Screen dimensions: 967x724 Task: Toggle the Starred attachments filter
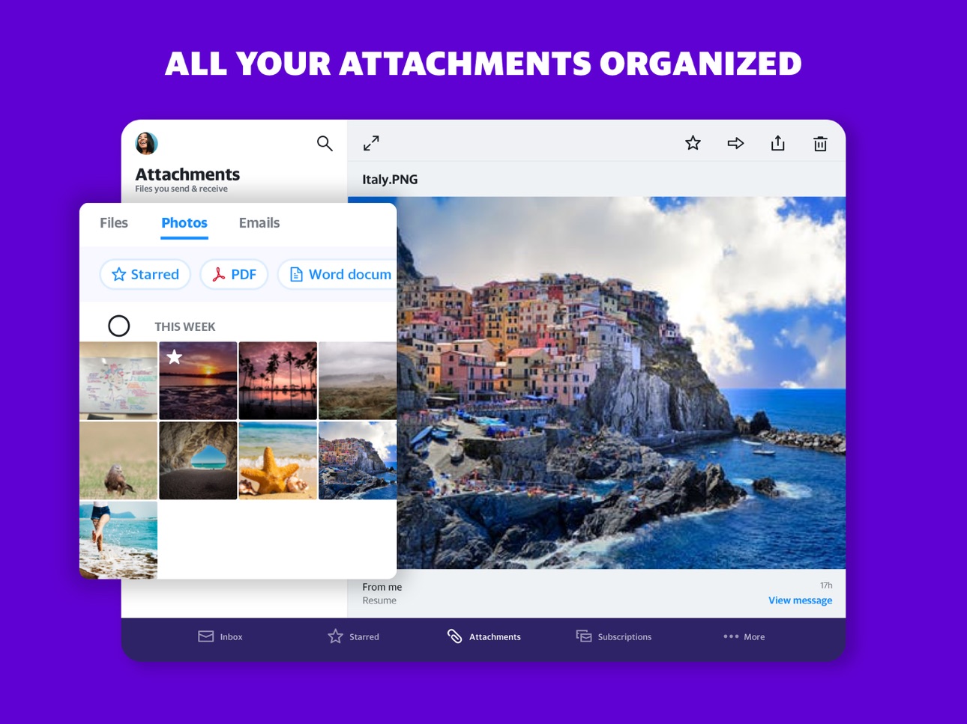pyautogui.click(x=145, y=274)
